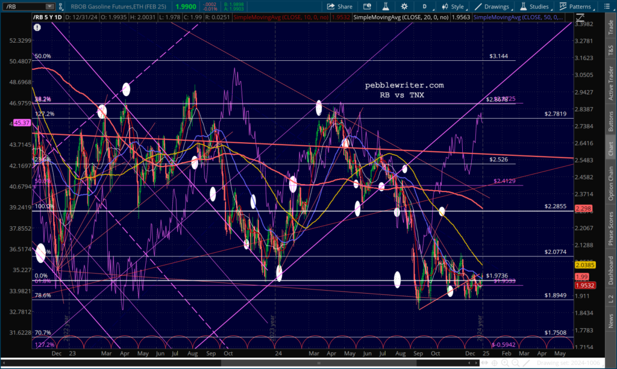Click the chart scale toggle icon above price axis
This screenshot has height=369, width=617.
[x=580, y=17]
